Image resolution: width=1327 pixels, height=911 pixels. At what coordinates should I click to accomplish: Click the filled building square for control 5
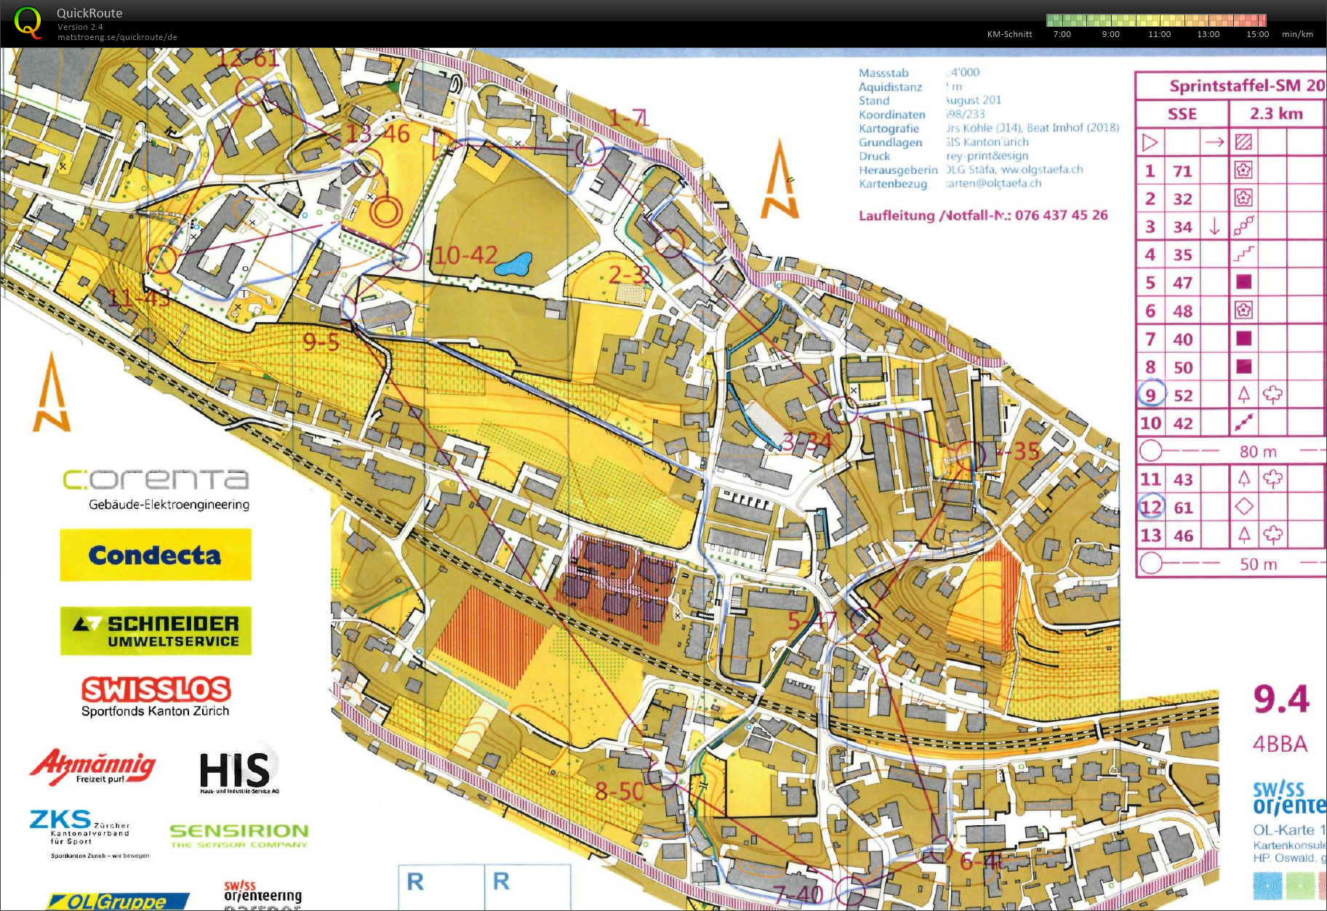[x=1243, y=282]
